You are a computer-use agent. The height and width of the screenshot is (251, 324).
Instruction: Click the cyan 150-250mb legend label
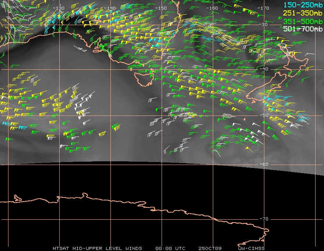pyautogui.click(x=303, y=5)
